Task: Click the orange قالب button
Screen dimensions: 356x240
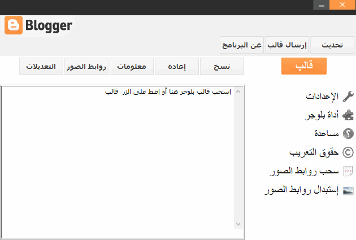Action: [x=304, y=66]
